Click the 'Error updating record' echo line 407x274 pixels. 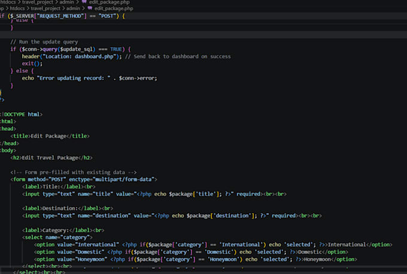pos(89,78)
